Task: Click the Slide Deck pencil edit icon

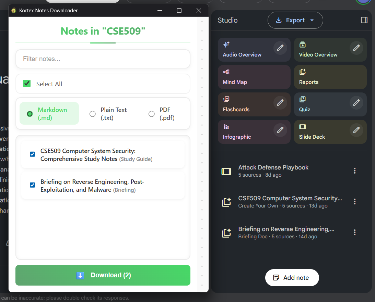Action: click(356, 130)
